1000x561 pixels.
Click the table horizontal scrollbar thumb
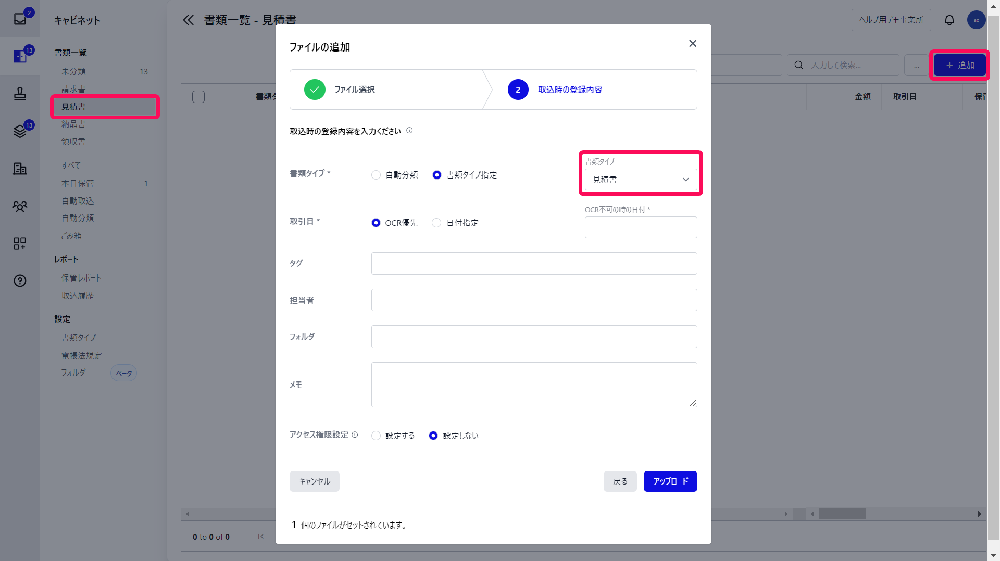[x=842, y=514]
